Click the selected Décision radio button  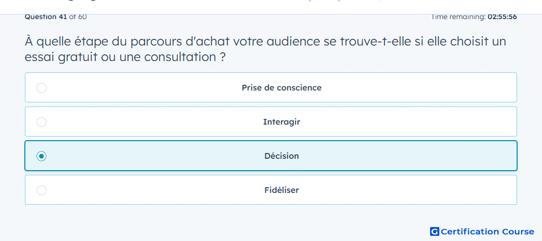(41, 156)
